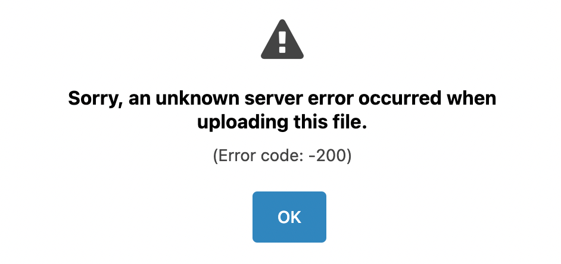Click the caution icon above the message
The width and height of the screenshot is (561, 264).
(x=282, y=39)
